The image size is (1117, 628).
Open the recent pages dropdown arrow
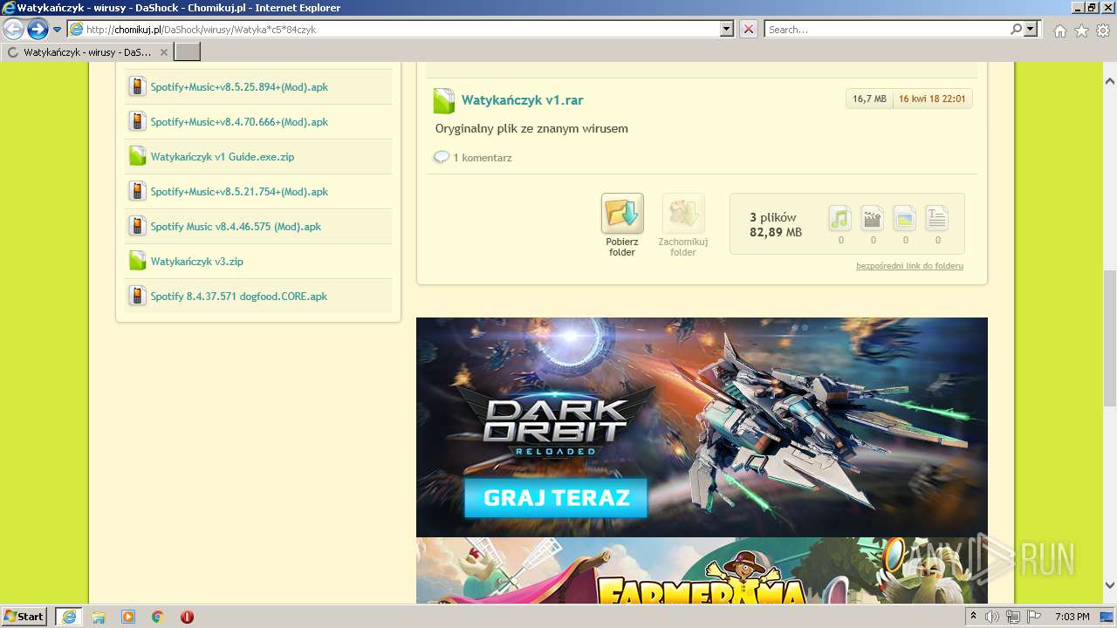tap(57, 30)
